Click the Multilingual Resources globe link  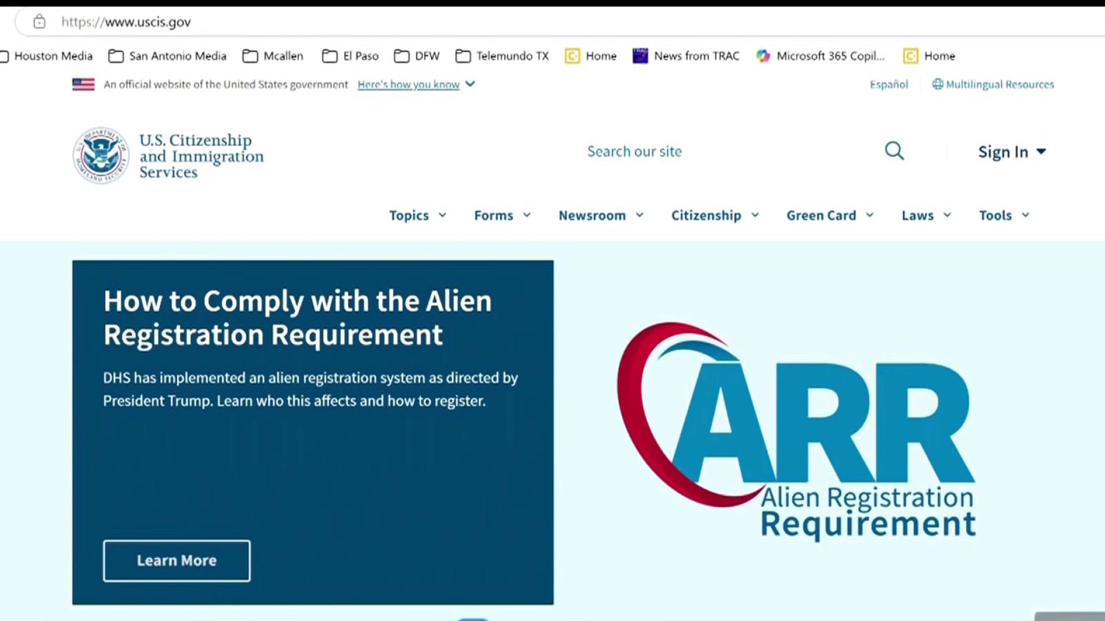click(993, 85)
